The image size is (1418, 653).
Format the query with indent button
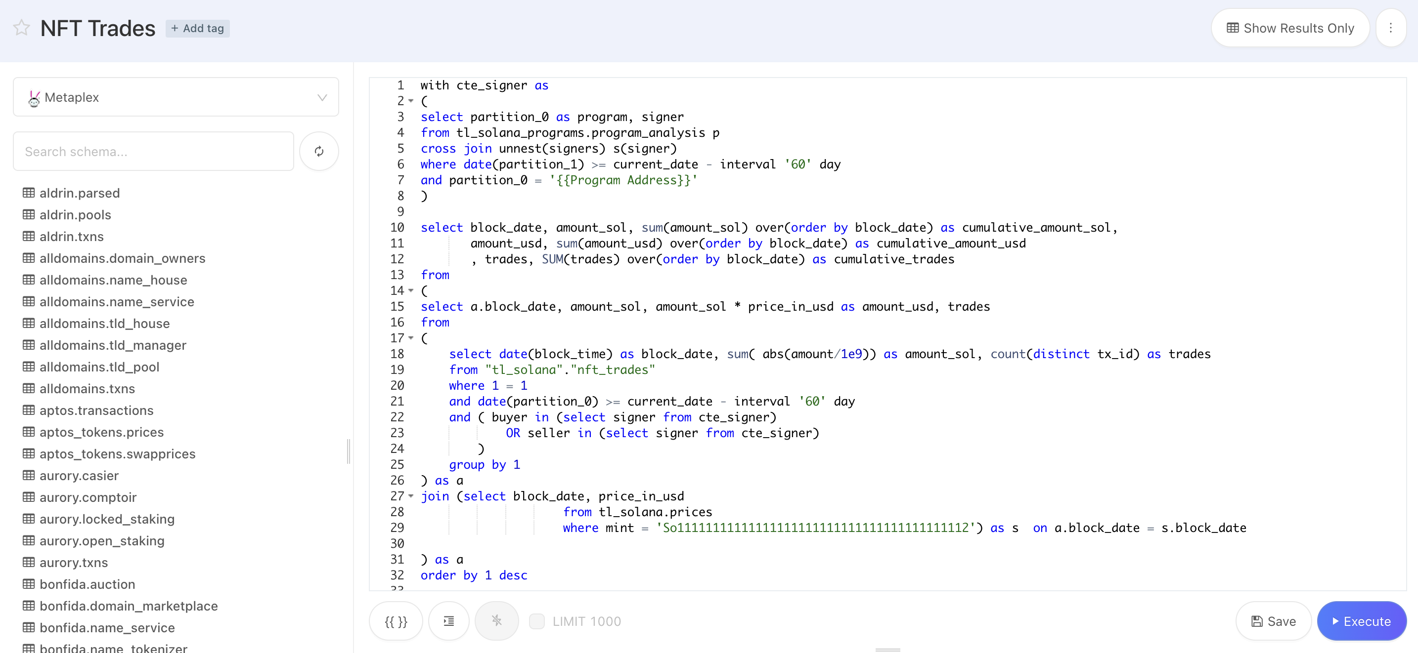448,621
